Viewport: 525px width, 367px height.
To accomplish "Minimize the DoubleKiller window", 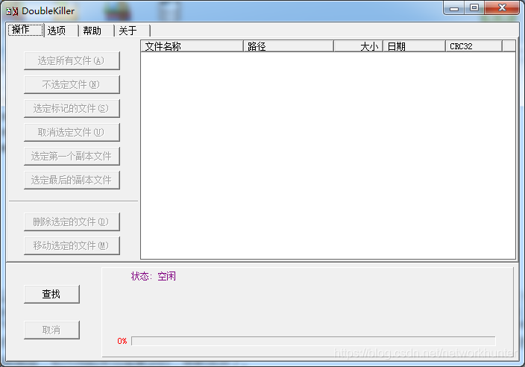I will tap(454, 8).
